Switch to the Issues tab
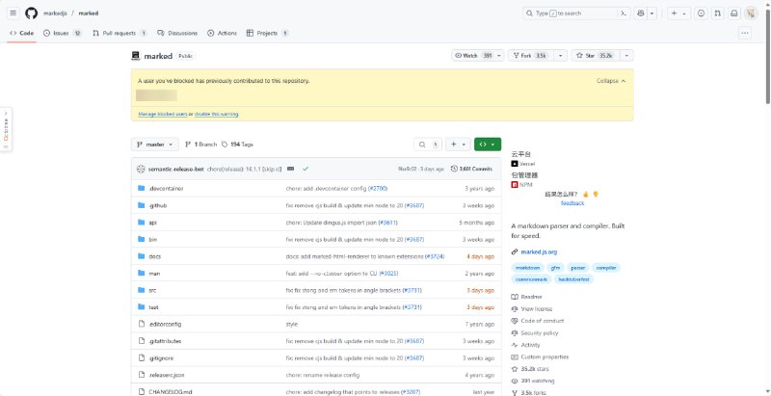771x396 pixels. pos(62,33)
